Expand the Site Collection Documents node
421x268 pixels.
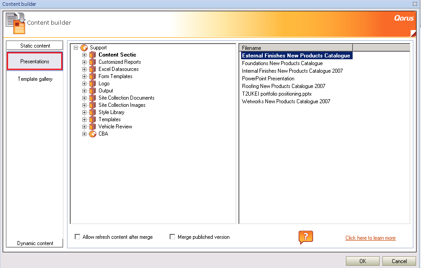click(x=84, y=98)
